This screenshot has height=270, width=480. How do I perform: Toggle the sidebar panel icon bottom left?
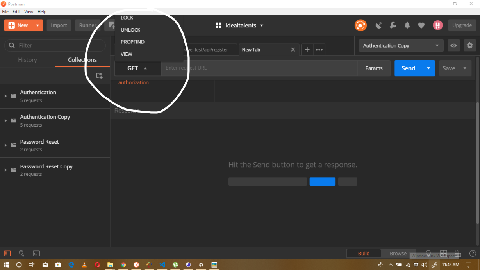point(7,253)
